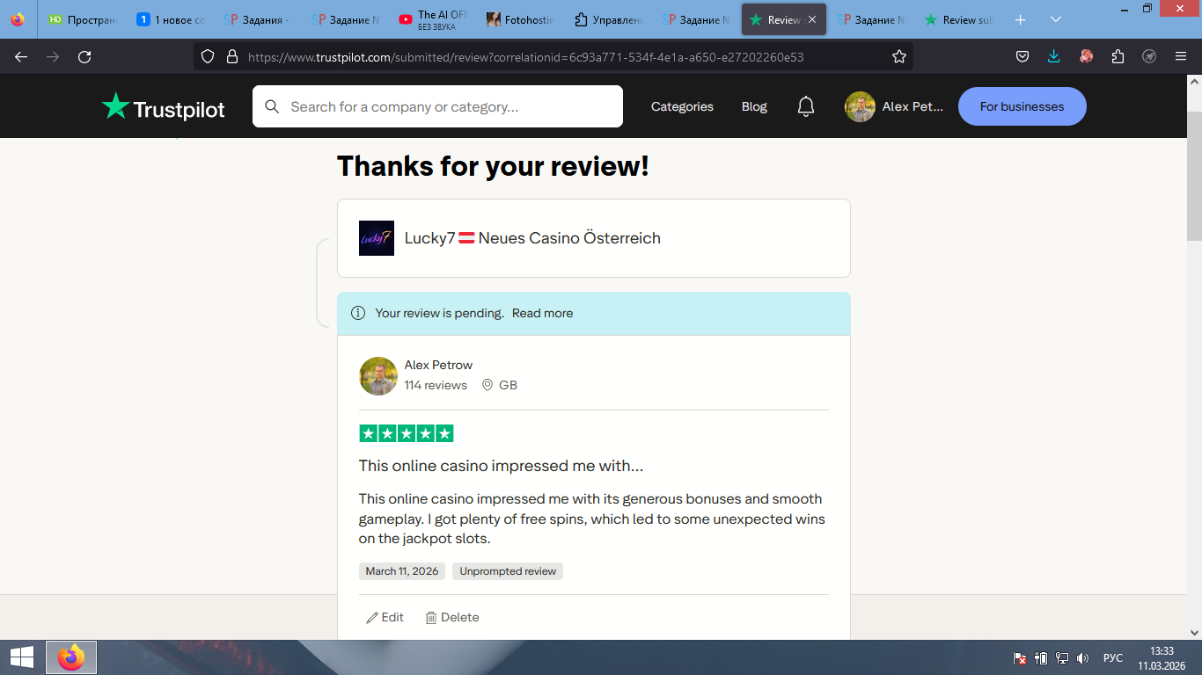Reload the current Trustpilot page
1202x675 pixels.
click(84, 57)
